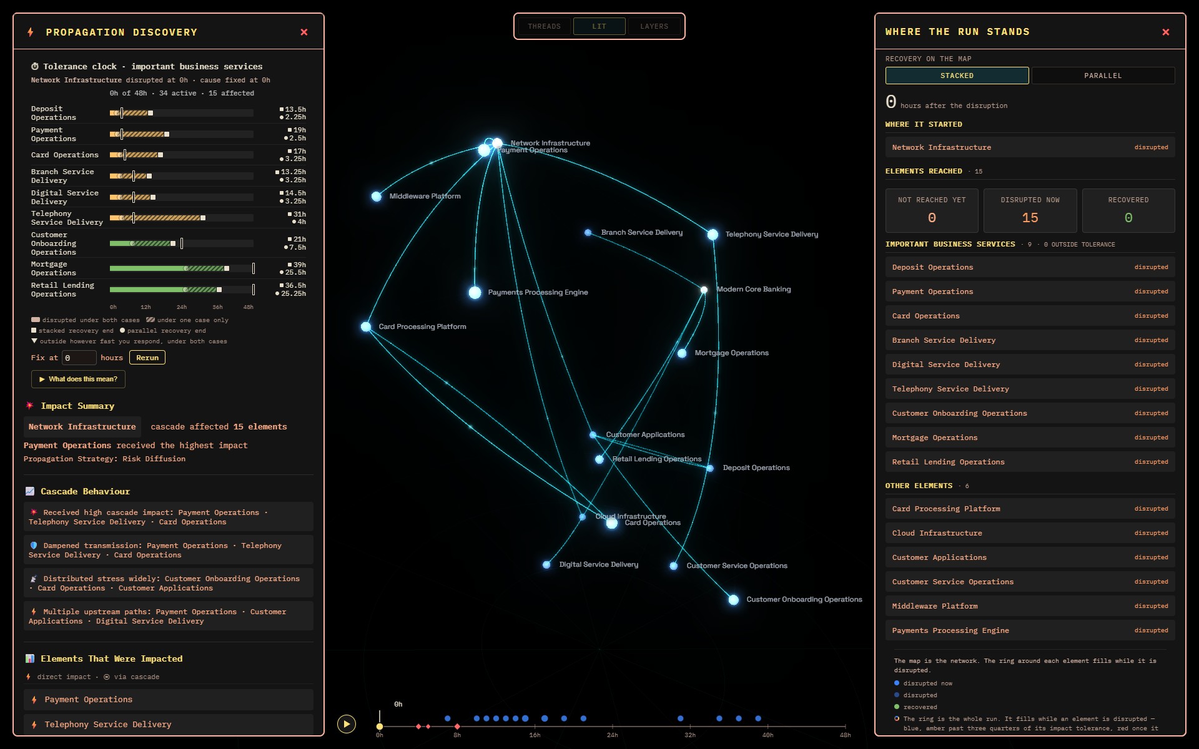The image size is (1199, 749).
Task: Select the Stacked recovery mode
Action: tap(957, 76)
